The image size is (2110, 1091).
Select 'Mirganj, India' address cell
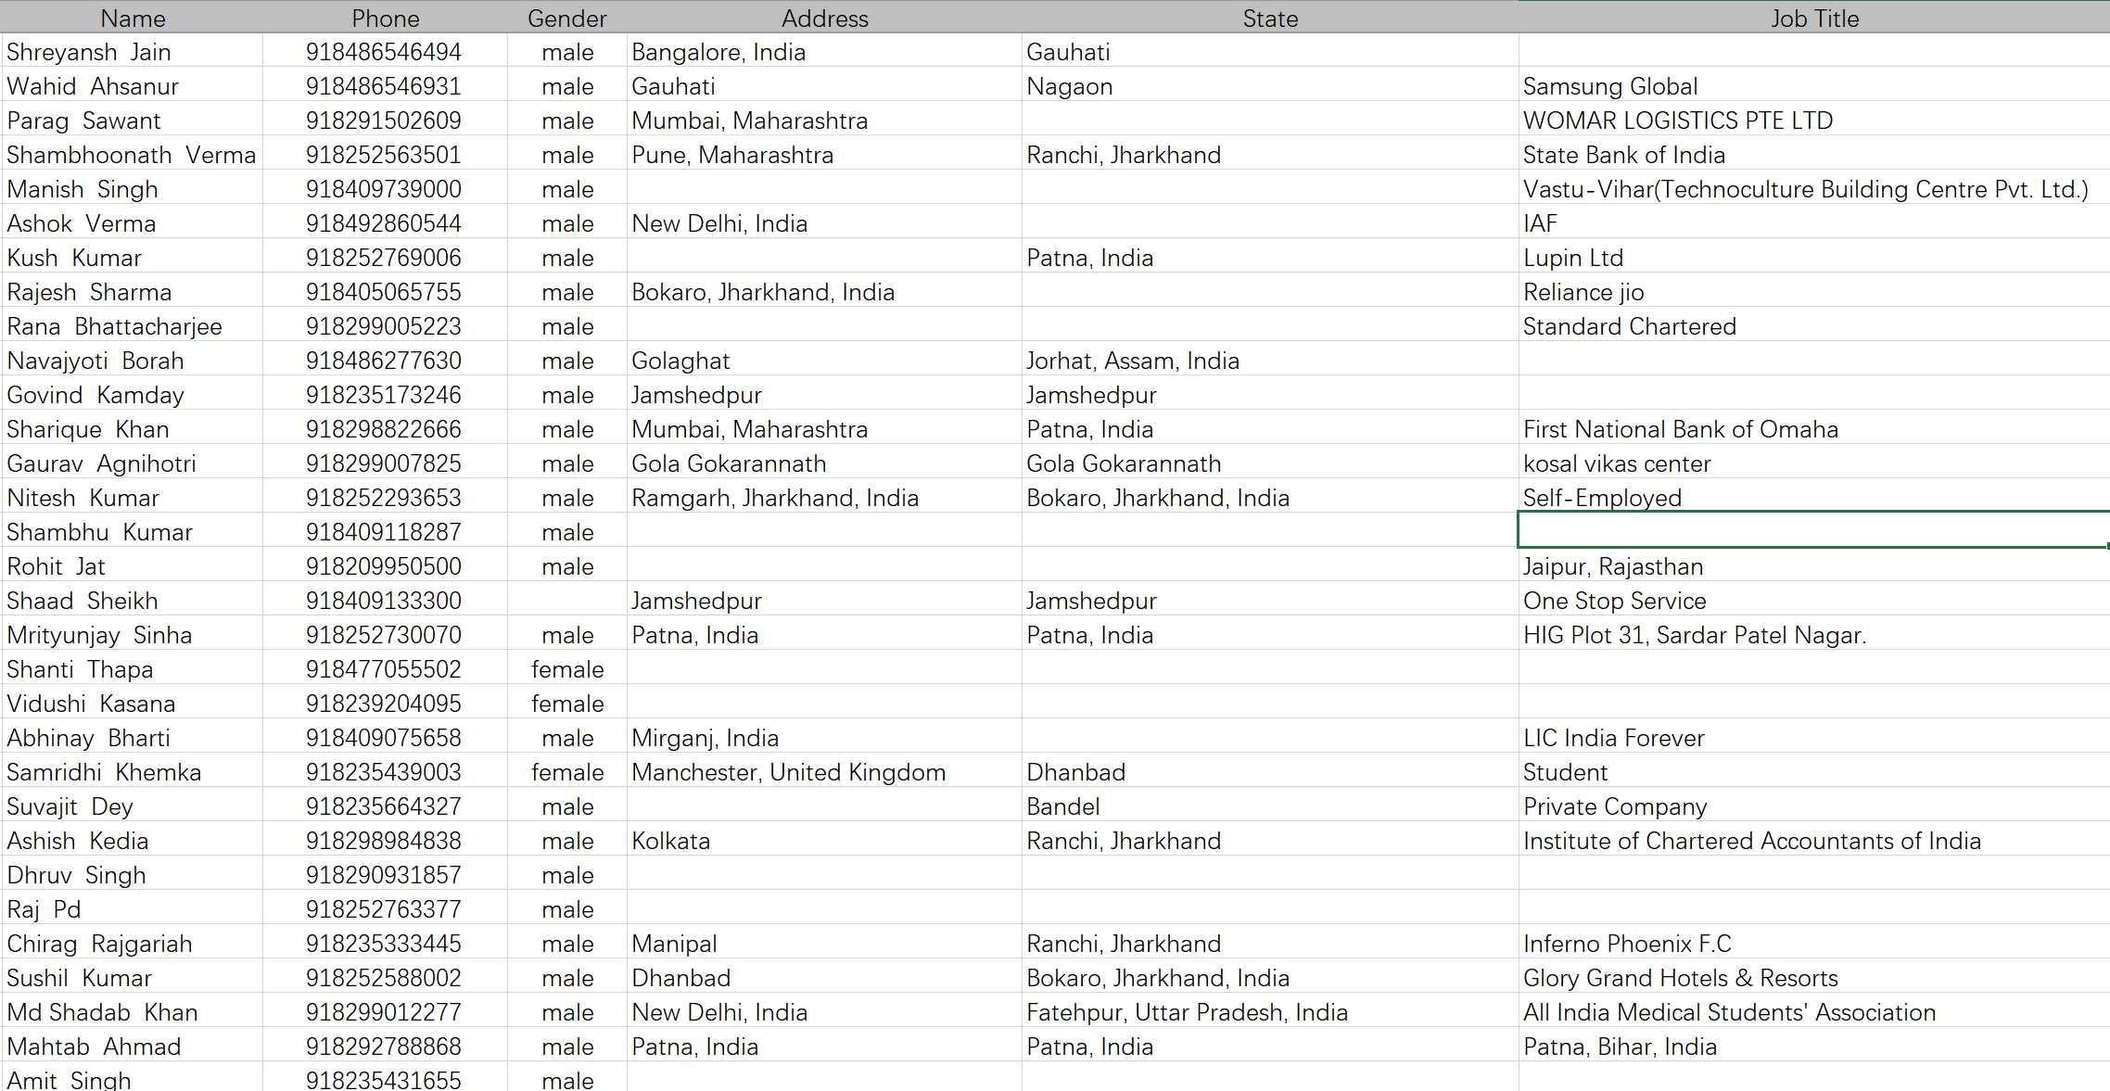click(824, 738)
